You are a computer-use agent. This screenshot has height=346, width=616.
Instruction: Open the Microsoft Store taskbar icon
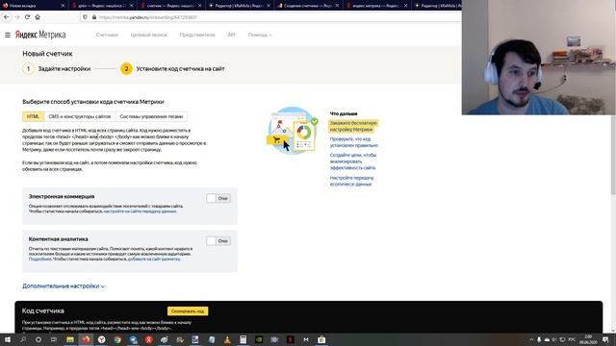tap(321, 339)
